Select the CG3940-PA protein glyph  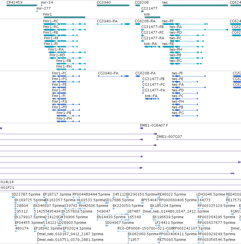pos(114,76)
